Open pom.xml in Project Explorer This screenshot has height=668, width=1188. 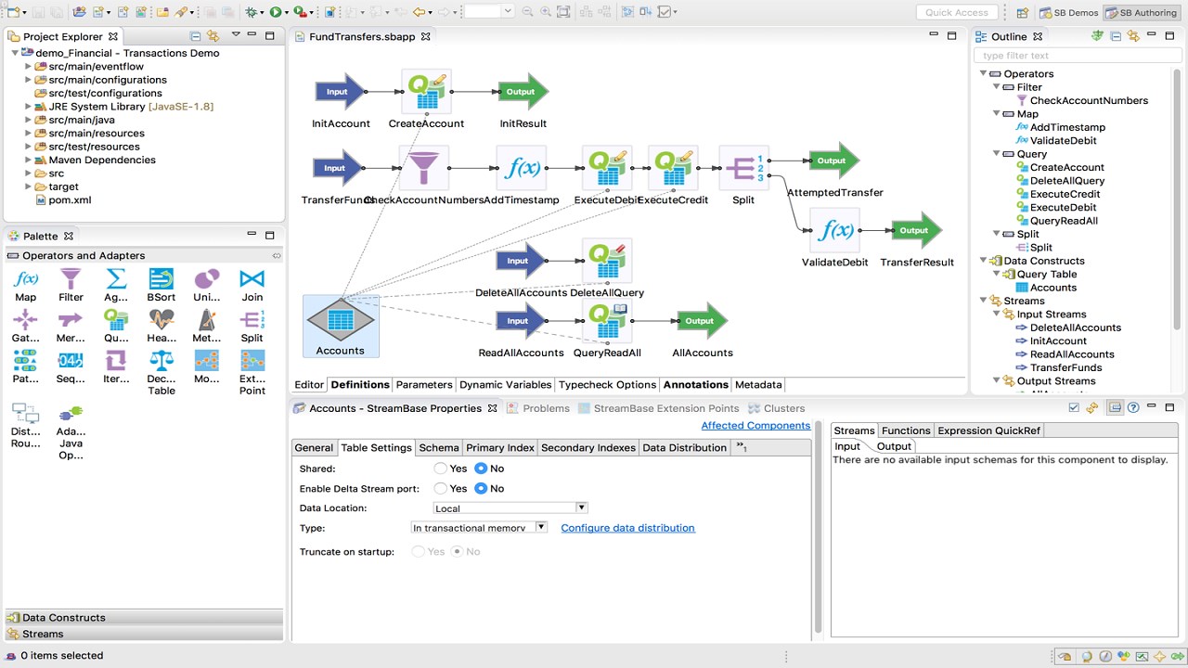[x=70, y=199]
